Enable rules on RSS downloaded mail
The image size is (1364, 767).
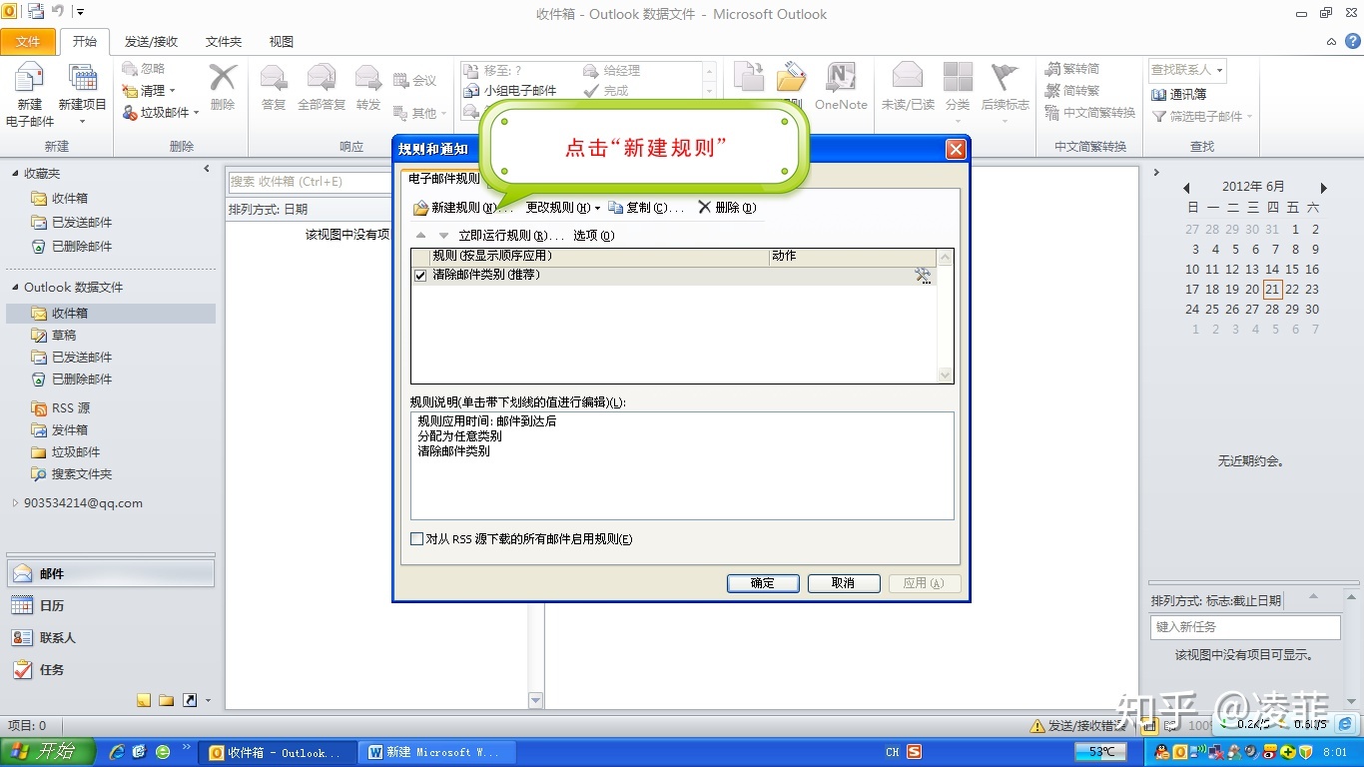(x=416, y=537)
